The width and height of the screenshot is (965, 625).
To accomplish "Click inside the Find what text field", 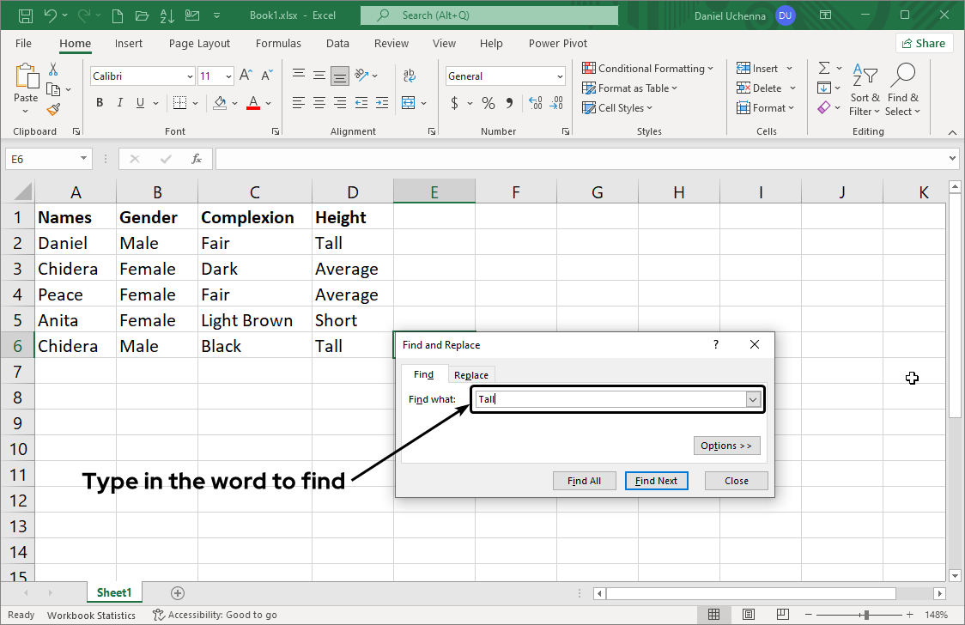I will tap(610, 399).
